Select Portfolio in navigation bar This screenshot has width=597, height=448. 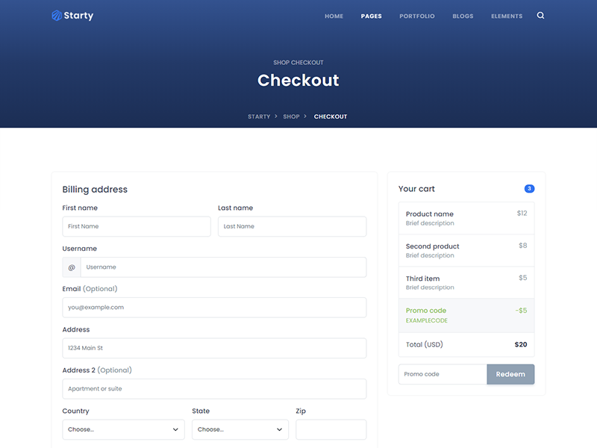[x=416, y=16]
